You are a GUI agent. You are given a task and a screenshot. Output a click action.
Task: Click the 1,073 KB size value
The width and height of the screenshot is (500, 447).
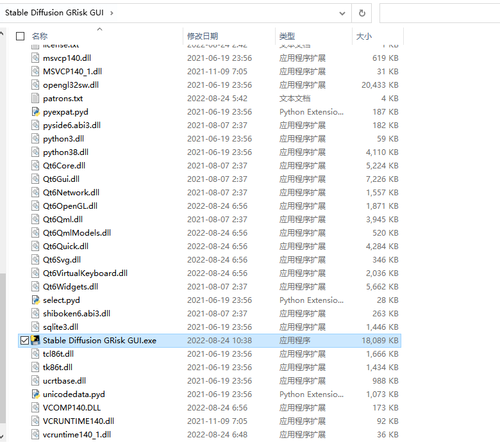(382, 394)
